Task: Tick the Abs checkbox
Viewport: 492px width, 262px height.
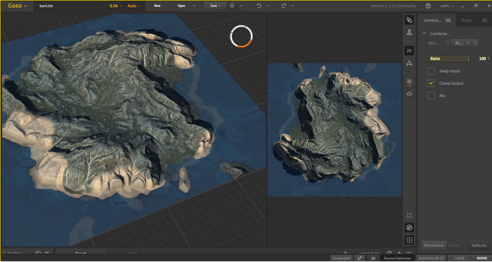Action: [x=431, y=96]
